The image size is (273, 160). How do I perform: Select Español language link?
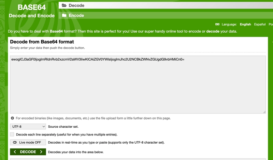tap(260, 24)
